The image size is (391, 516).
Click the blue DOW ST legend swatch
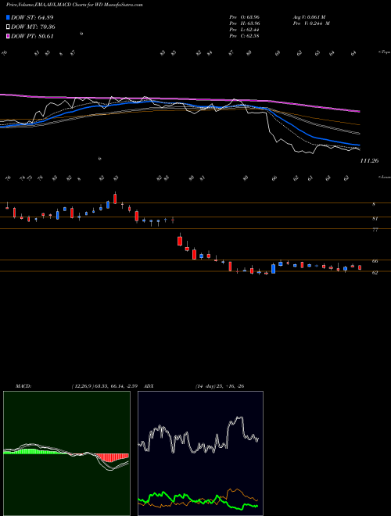(x=8, y=17)
